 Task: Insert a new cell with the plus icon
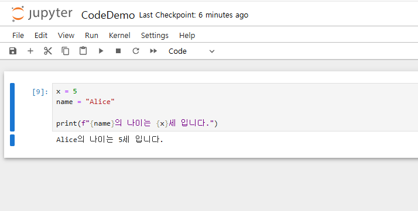pyautogui.click(x=30, y=51)
